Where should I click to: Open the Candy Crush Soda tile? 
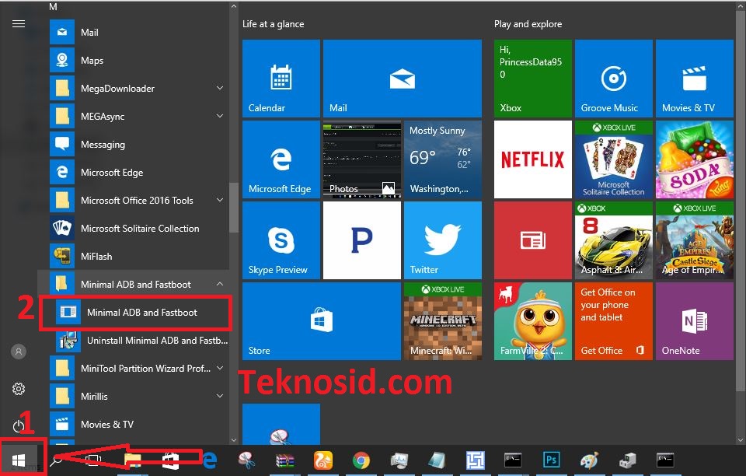coord(695,159)
